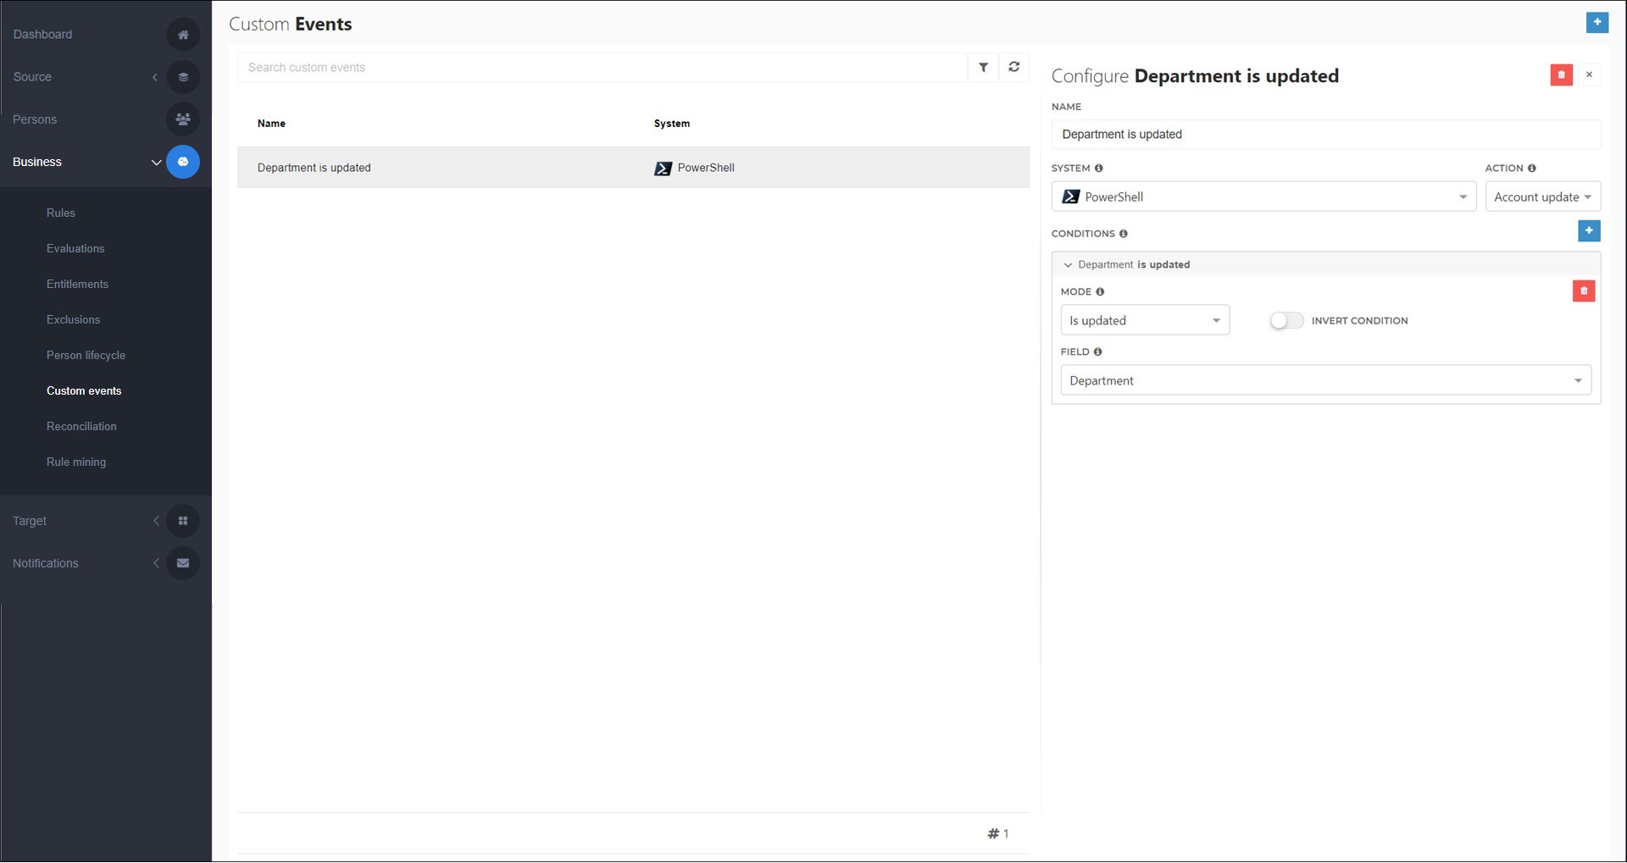Add a new custom event
The width and height of the screenshot is (1627, 863).
click(x=1597, y=23)
